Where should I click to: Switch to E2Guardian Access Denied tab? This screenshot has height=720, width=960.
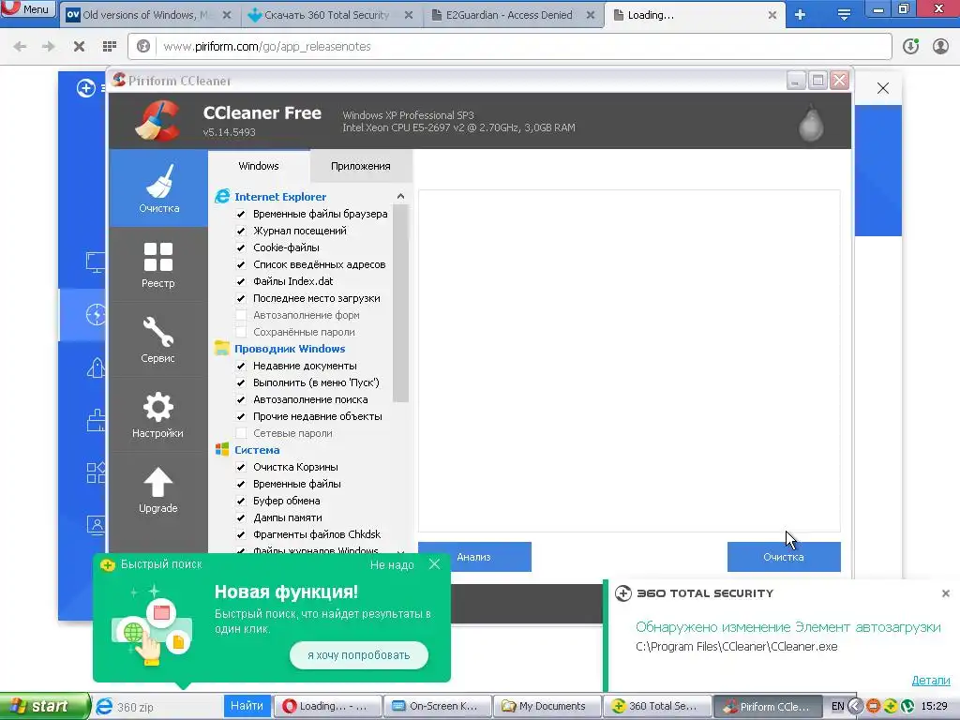pos(509,15)
